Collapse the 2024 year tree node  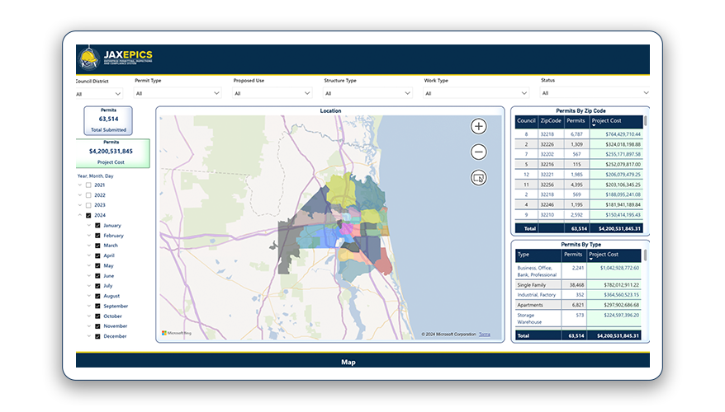pos(79,215)
